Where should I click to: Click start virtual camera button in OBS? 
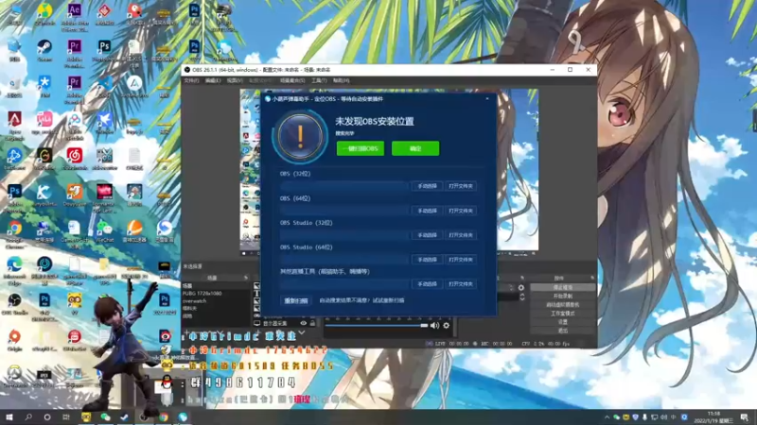point(562,304)
